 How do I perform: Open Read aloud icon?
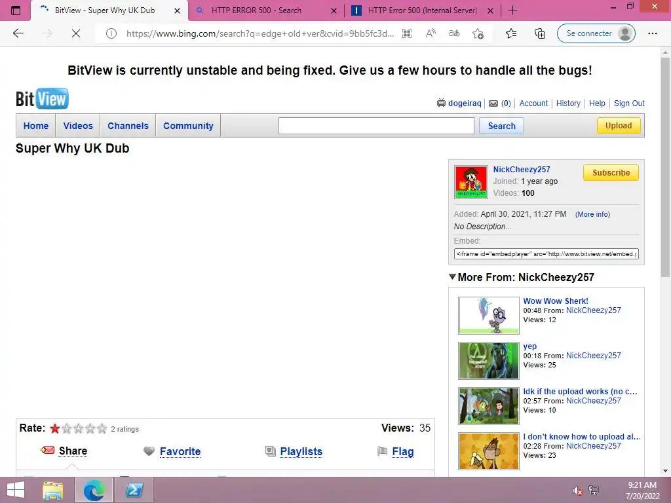coord(431,33)
